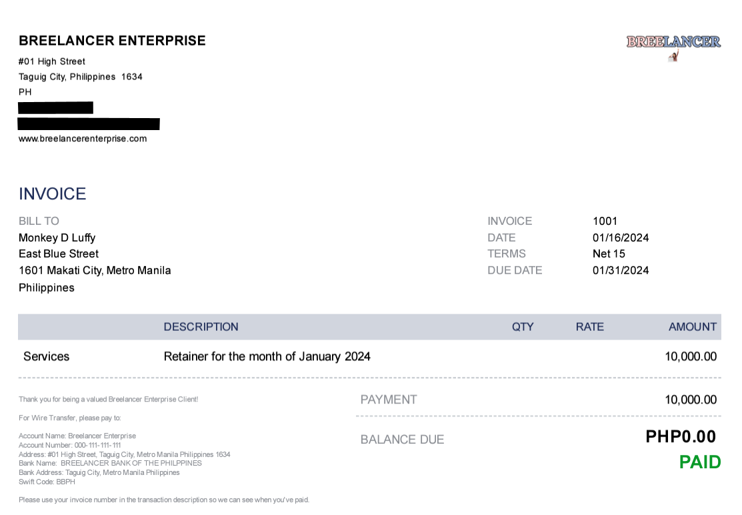742x515 pixels.
Task: Select the due date 01/31/2024
Action: 620,270
